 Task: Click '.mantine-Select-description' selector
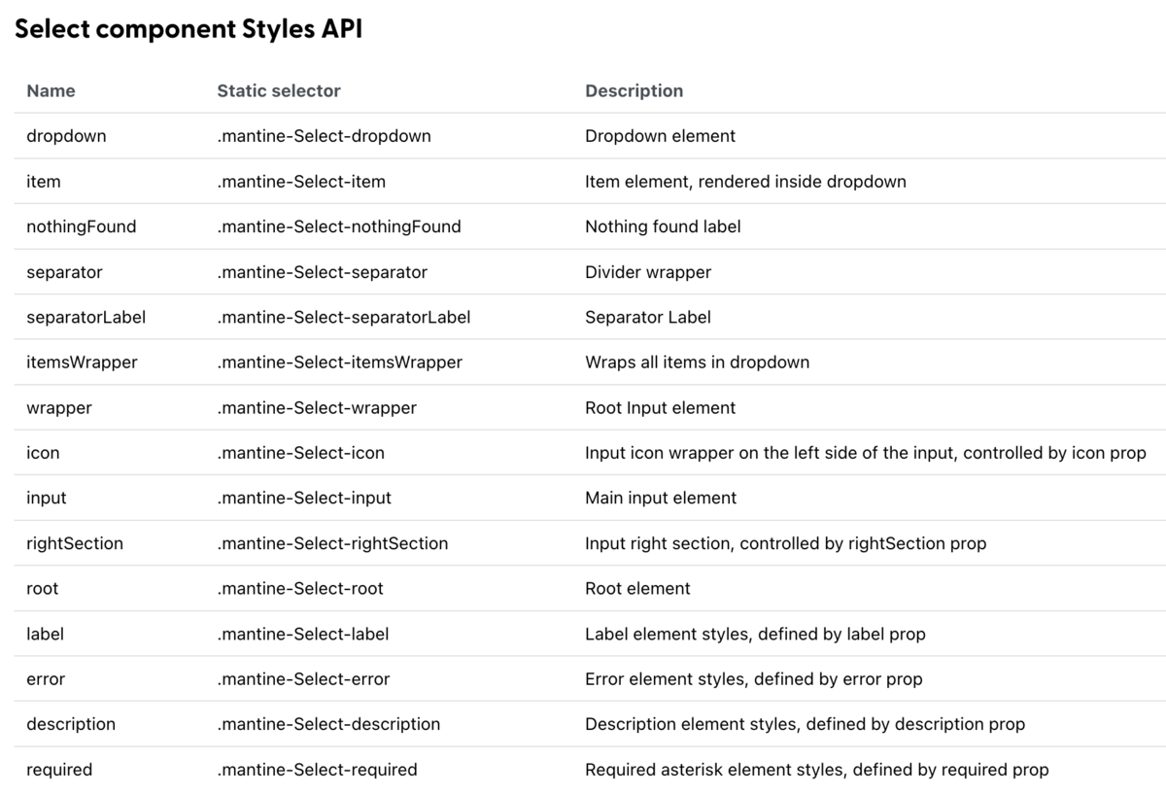click(328, 724)
